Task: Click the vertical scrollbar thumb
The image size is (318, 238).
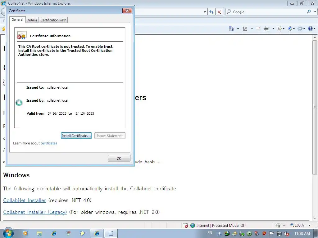Action: coord(315,107)
